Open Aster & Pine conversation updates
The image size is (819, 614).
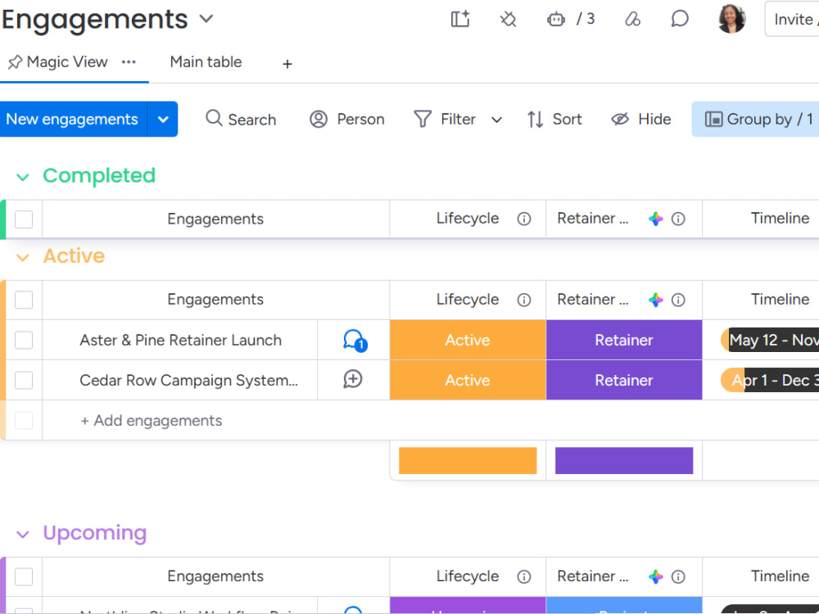tap(355, 340)
